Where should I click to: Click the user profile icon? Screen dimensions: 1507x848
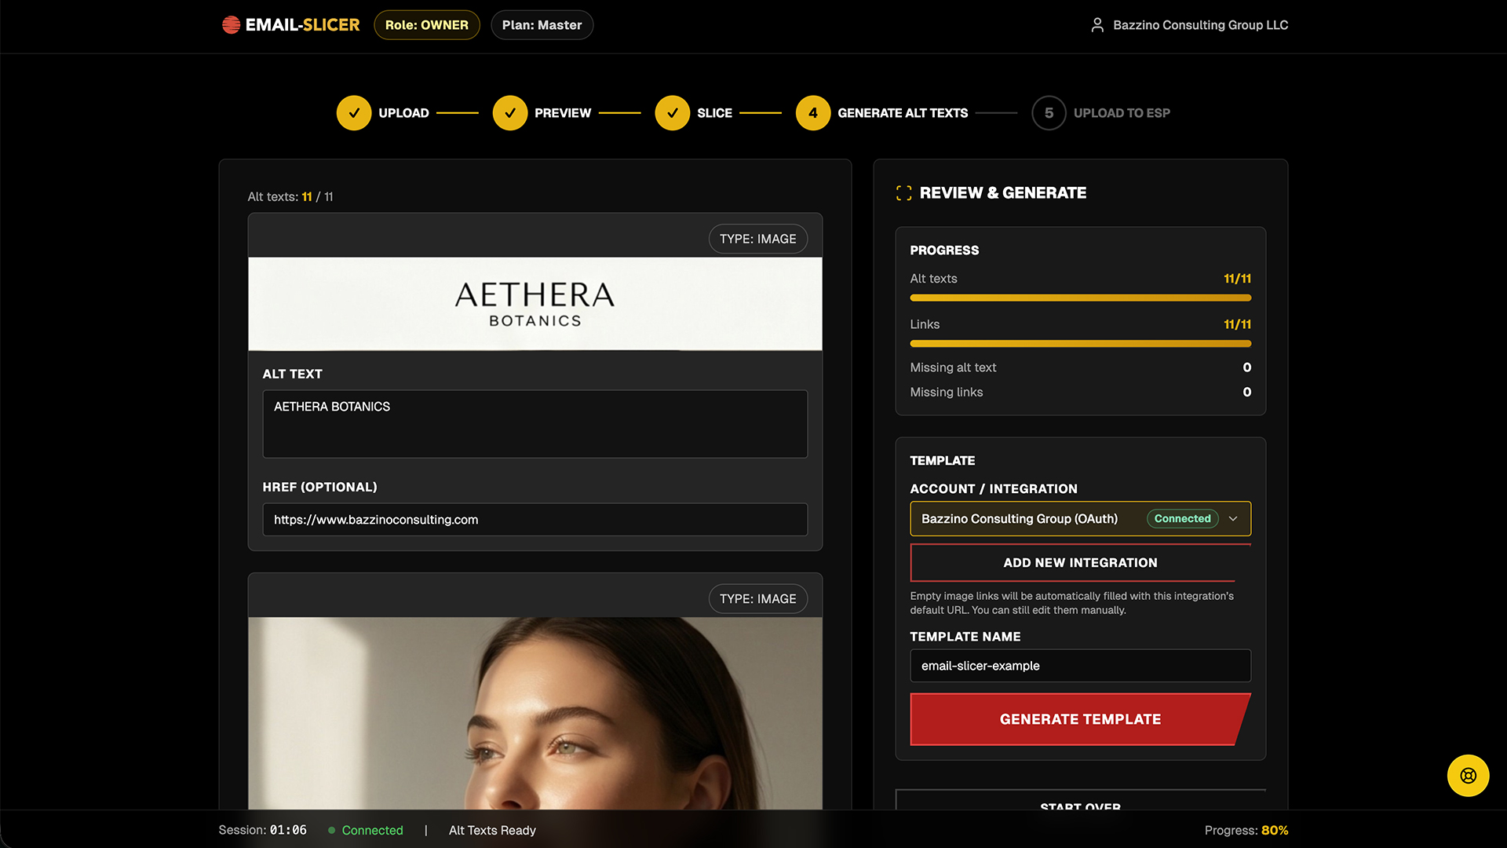(1097, 25)
